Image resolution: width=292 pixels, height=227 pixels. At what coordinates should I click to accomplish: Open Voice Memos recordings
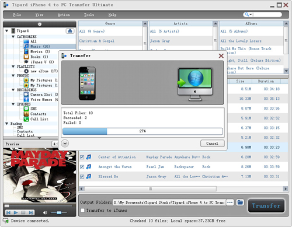44,100
